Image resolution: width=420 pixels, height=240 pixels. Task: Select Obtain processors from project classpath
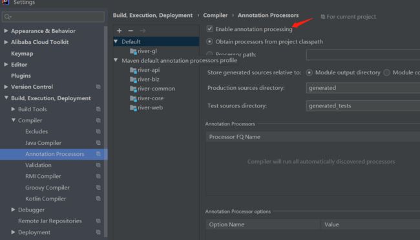[209, 41]
